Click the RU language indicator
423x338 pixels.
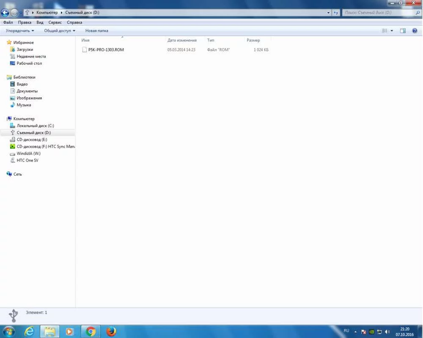(346, 331)
